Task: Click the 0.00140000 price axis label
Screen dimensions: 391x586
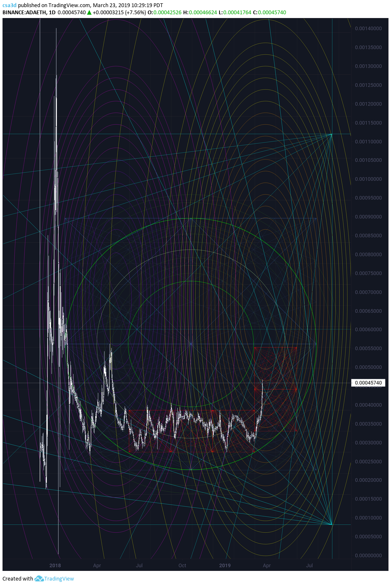Action: click(x=368, y=29)
